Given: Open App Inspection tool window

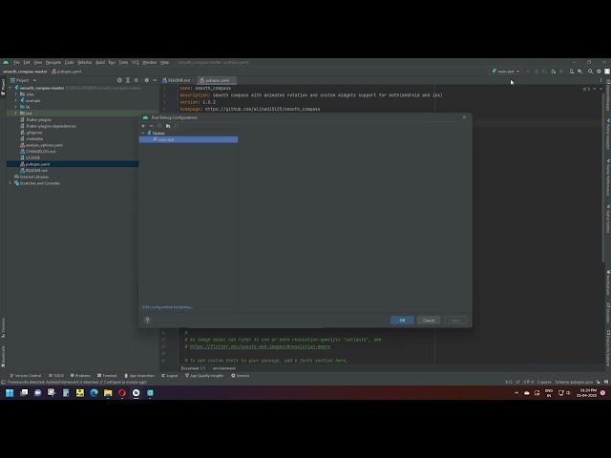Looking at the screenshot, I should click(x=139, y=376).
